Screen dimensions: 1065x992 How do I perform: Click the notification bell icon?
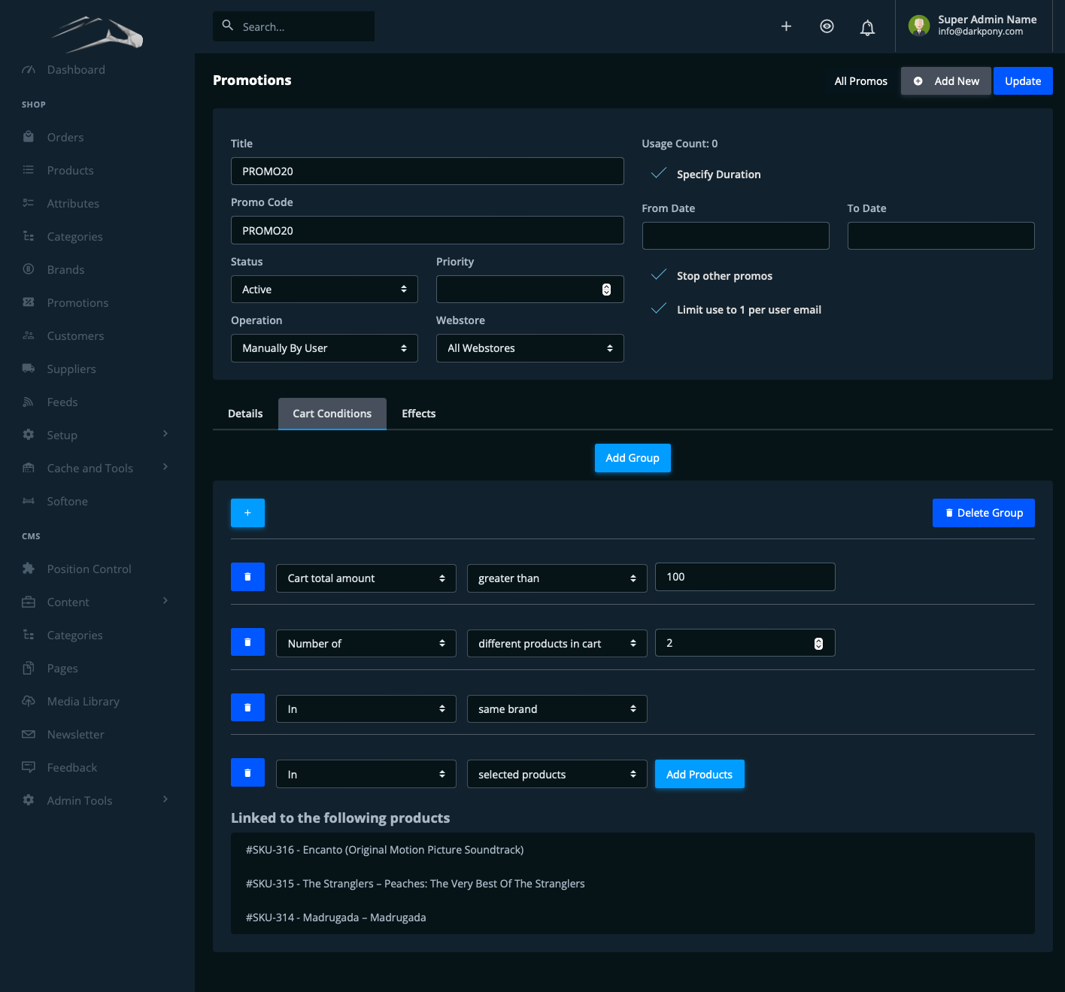coord(867,28)
